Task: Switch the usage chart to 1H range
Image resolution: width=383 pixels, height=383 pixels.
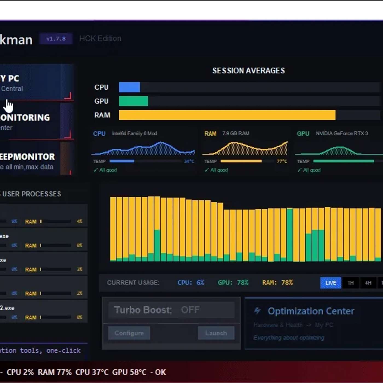Action: (x=350, y=283)
